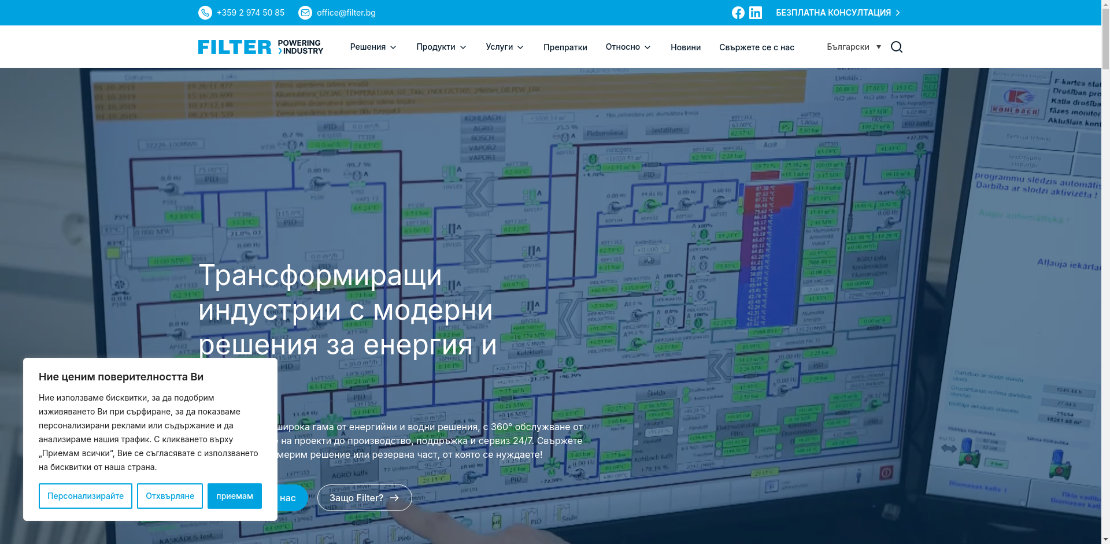Image resolution: width=1110 pixels, height=544 pixels.
Task: Accept cookies with приемам button
Action: tap(234, 495)
